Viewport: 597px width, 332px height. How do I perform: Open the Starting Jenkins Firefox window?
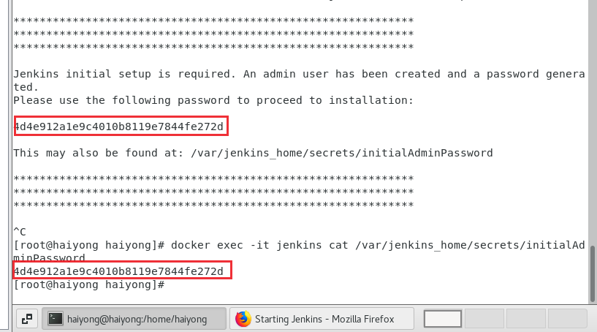(x=322, y=319)
